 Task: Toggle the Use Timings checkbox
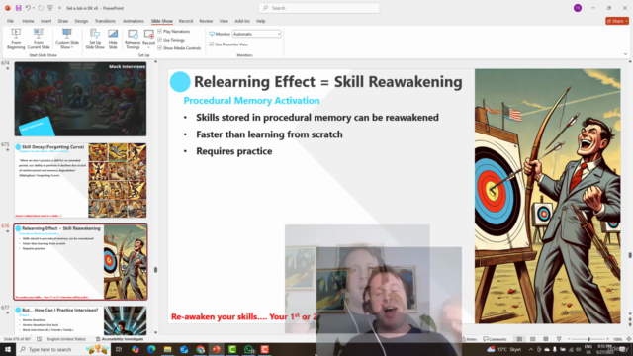(160, 40)
